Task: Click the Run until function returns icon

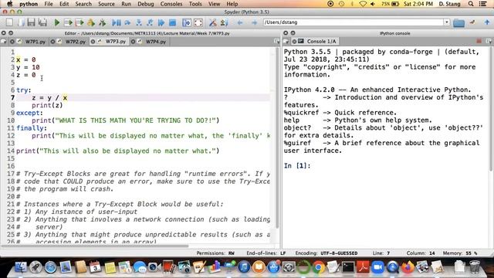Action: [150, 22]
